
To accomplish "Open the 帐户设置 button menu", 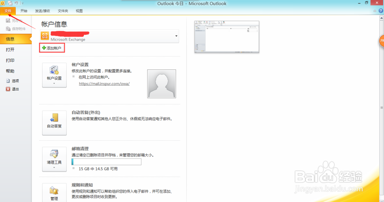I will click(54, 75).
